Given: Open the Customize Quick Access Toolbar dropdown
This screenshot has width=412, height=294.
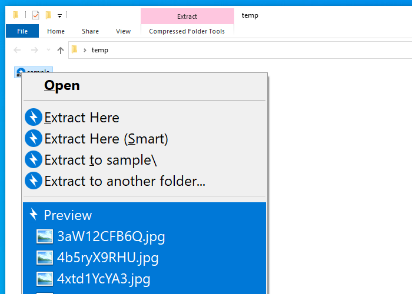Looking at the screenshot, I should (60, 15).
